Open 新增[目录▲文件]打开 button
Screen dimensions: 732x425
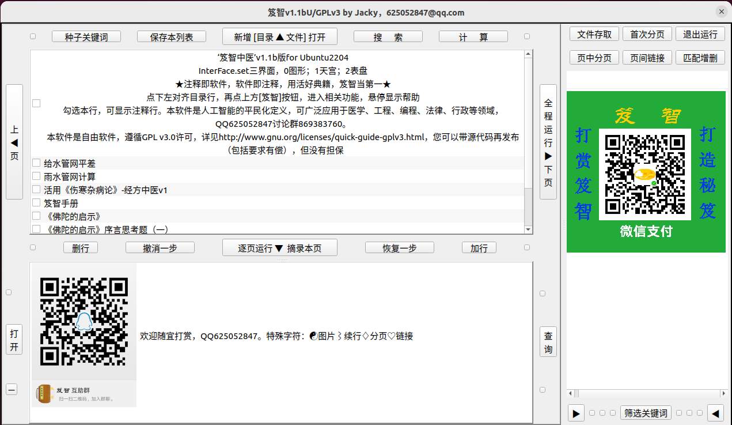coord(279,37)
